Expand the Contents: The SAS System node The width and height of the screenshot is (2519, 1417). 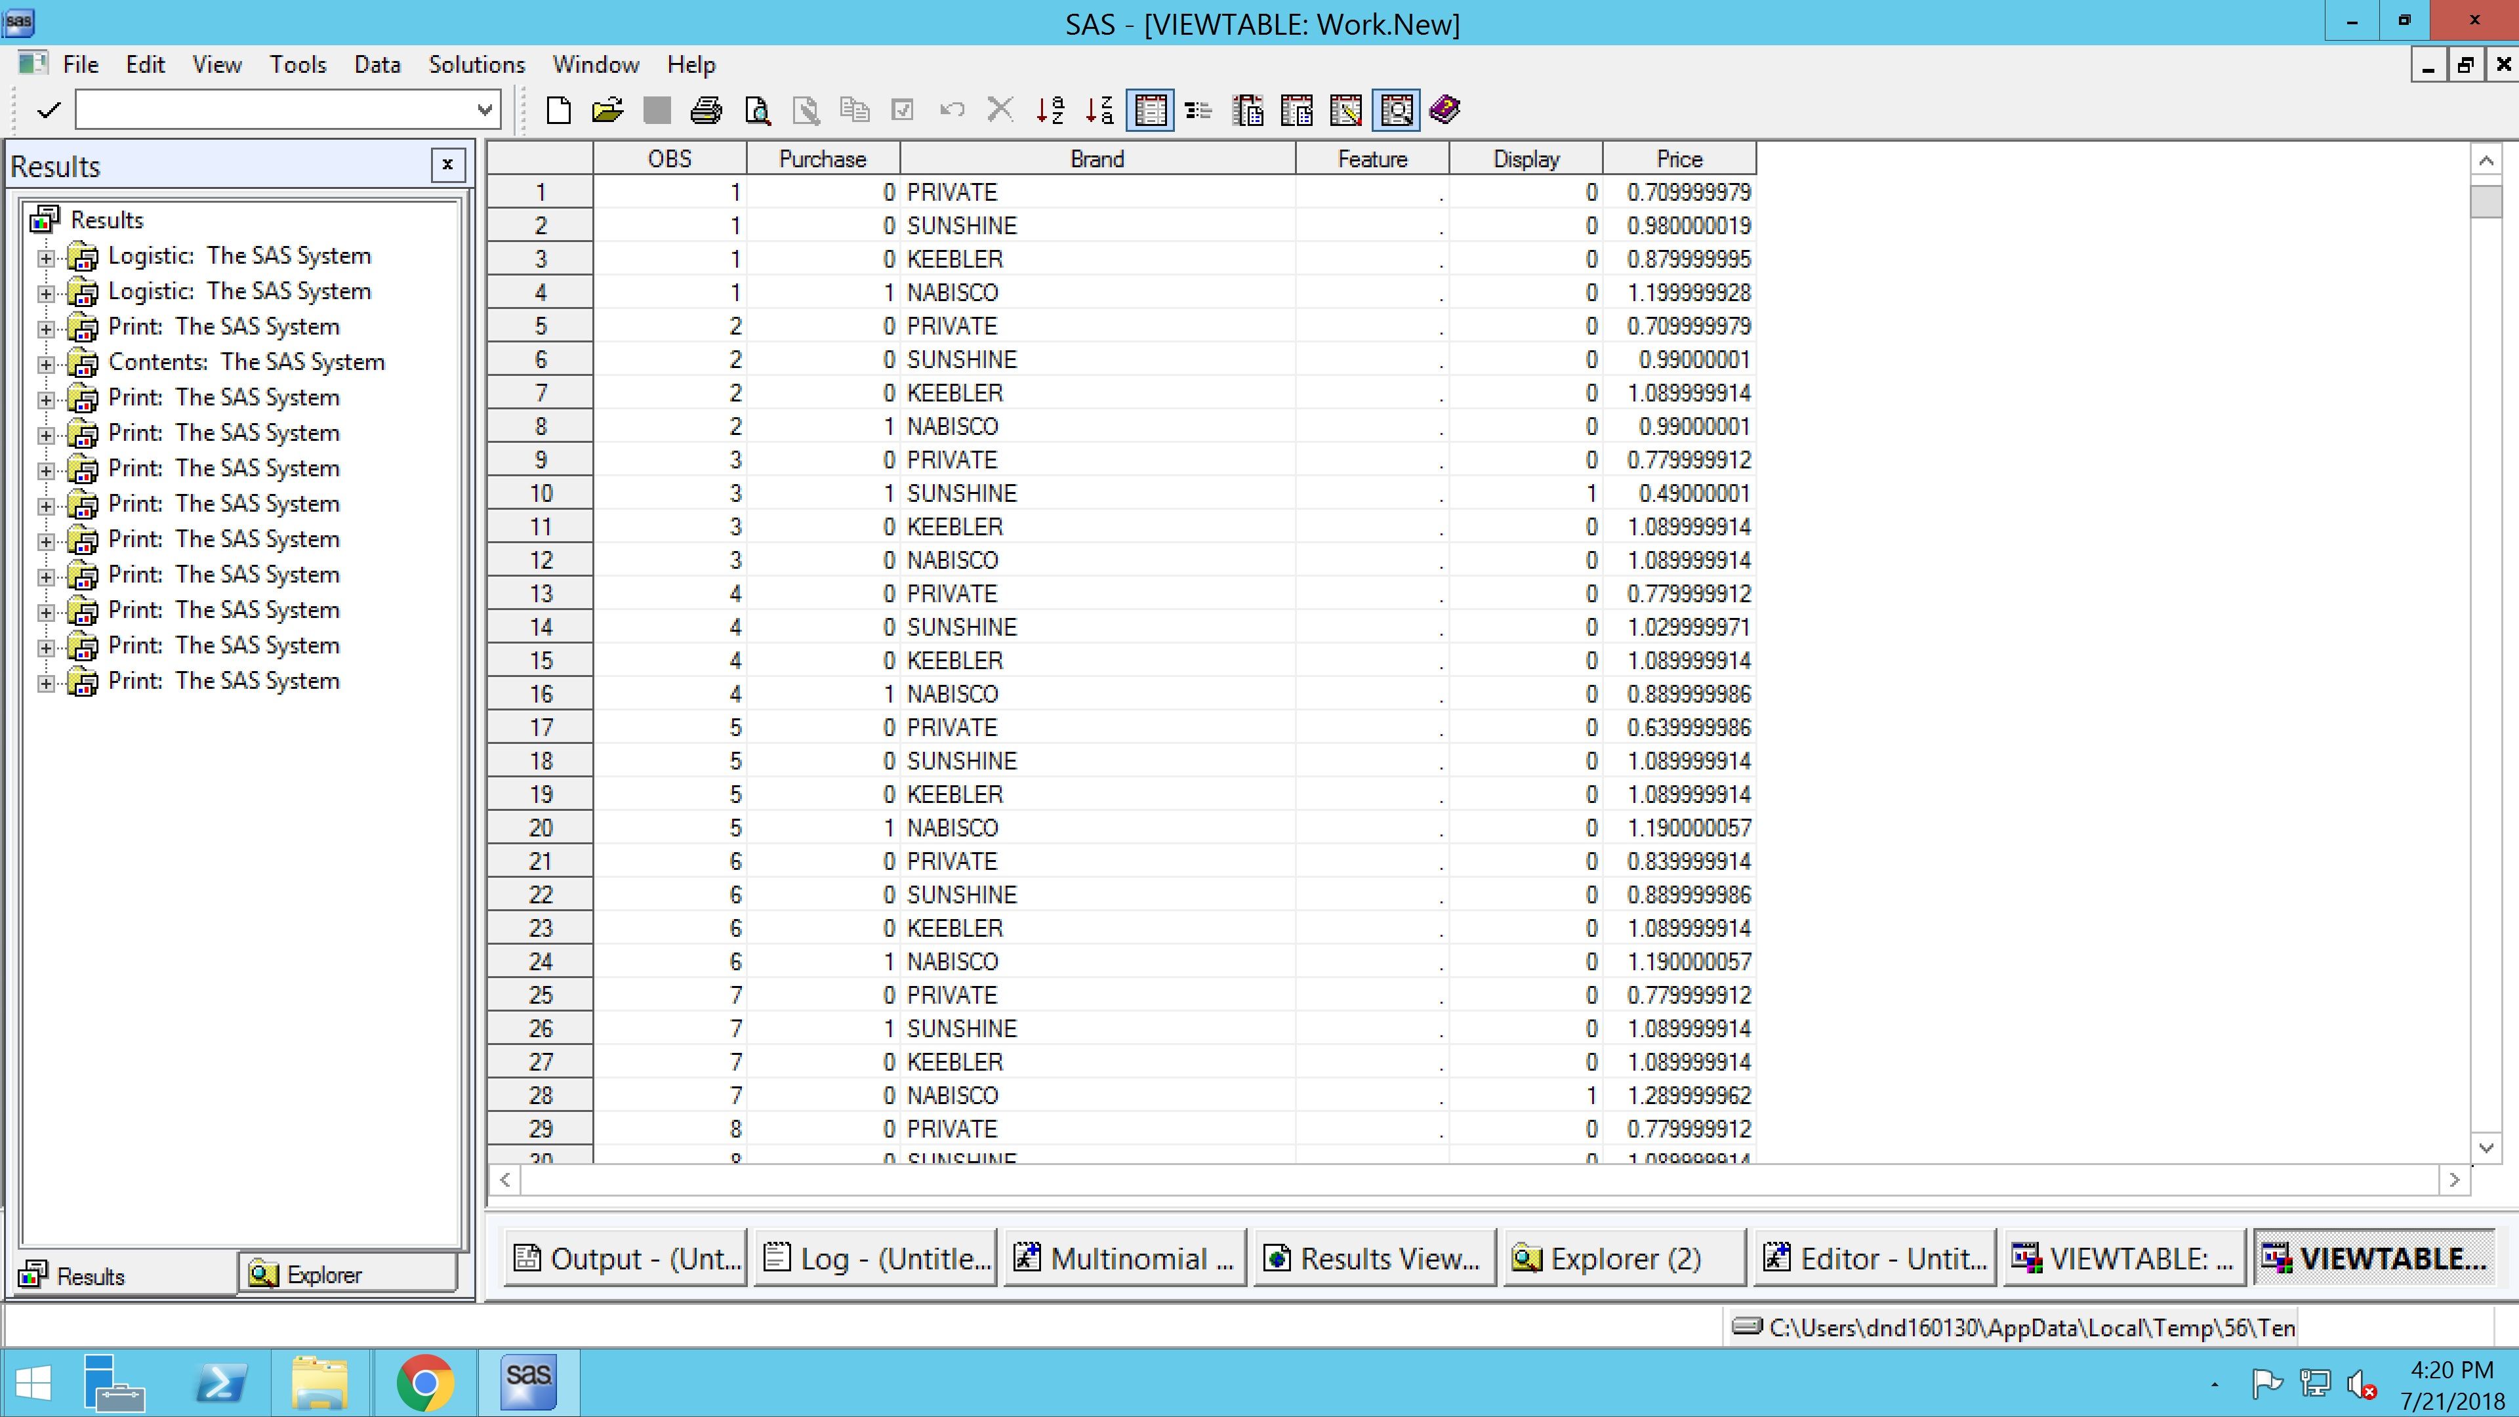tap(46, 364)
